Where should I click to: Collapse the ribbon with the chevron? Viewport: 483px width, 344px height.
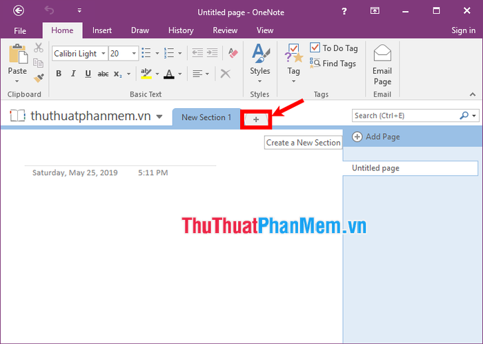point(473,94)
